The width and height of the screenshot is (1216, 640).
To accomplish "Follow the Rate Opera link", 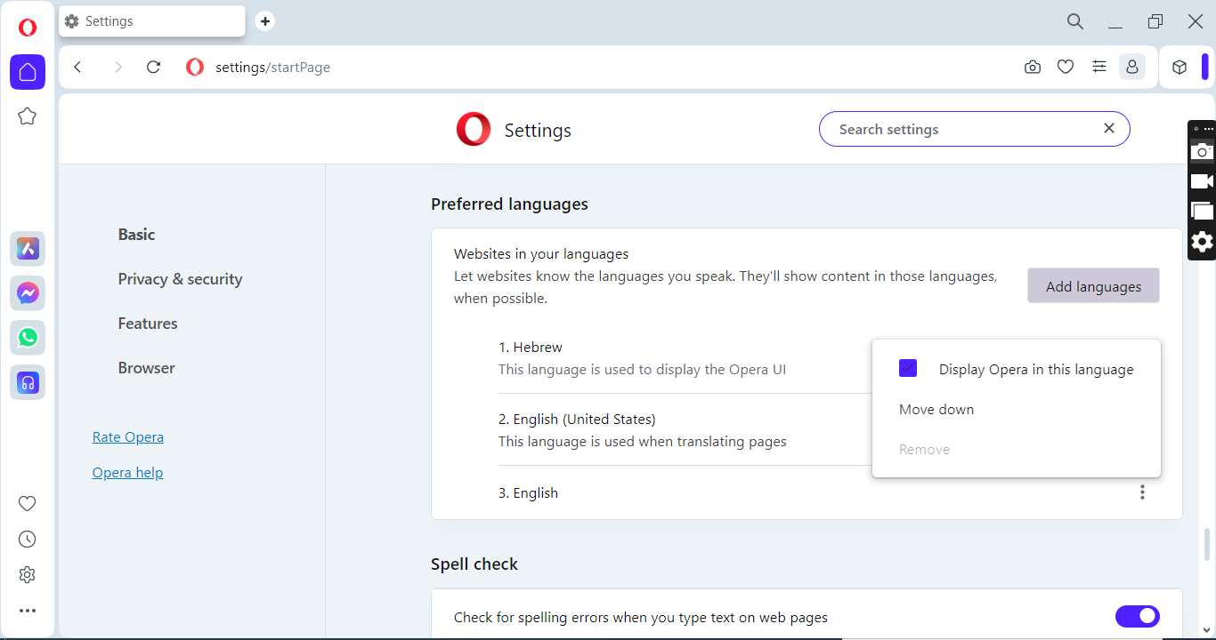I will pos(128,437).
